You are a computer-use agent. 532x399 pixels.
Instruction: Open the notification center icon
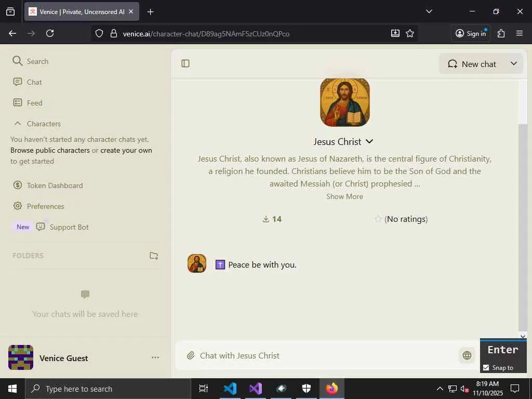(515, 389)
